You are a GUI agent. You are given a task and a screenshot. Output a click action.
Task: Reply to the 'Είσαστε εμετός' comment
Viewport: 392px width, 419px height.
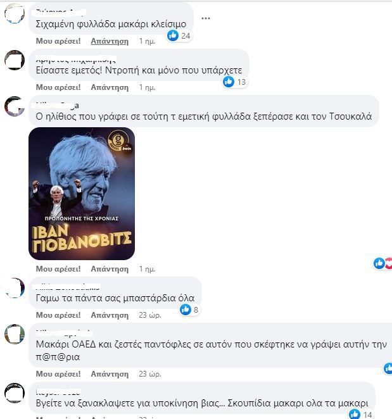tap(110, 87)
